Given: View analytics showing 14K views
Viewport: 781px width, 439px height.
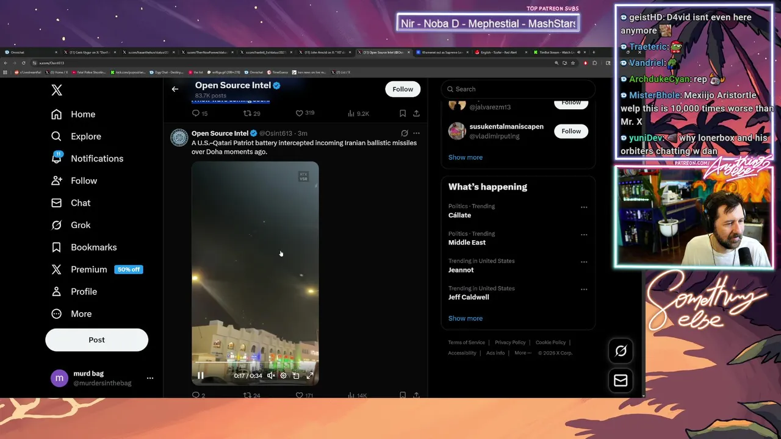Looking at the screenshot, I should pyautogui.click(x=358, y=396).
